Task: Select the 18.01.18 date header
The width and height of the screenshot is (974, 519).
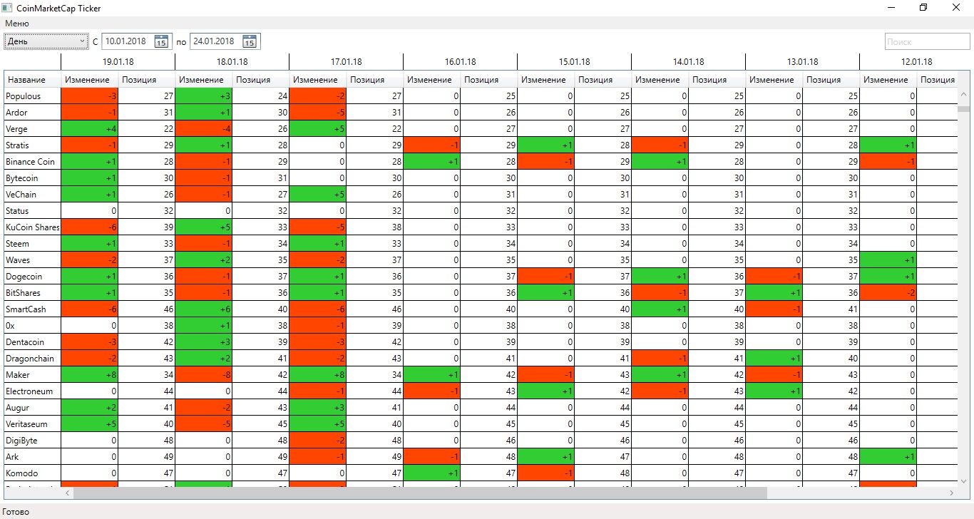Action: coord(232,62)
